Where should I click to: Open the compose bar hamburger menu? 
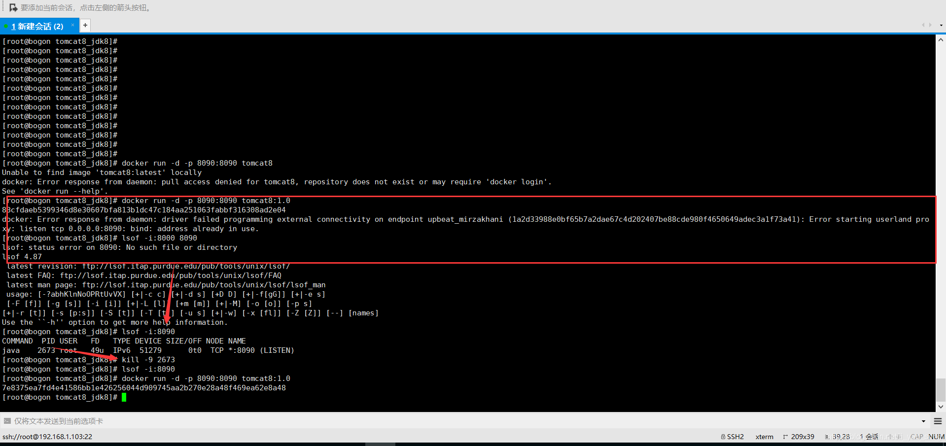pos(938,421)
